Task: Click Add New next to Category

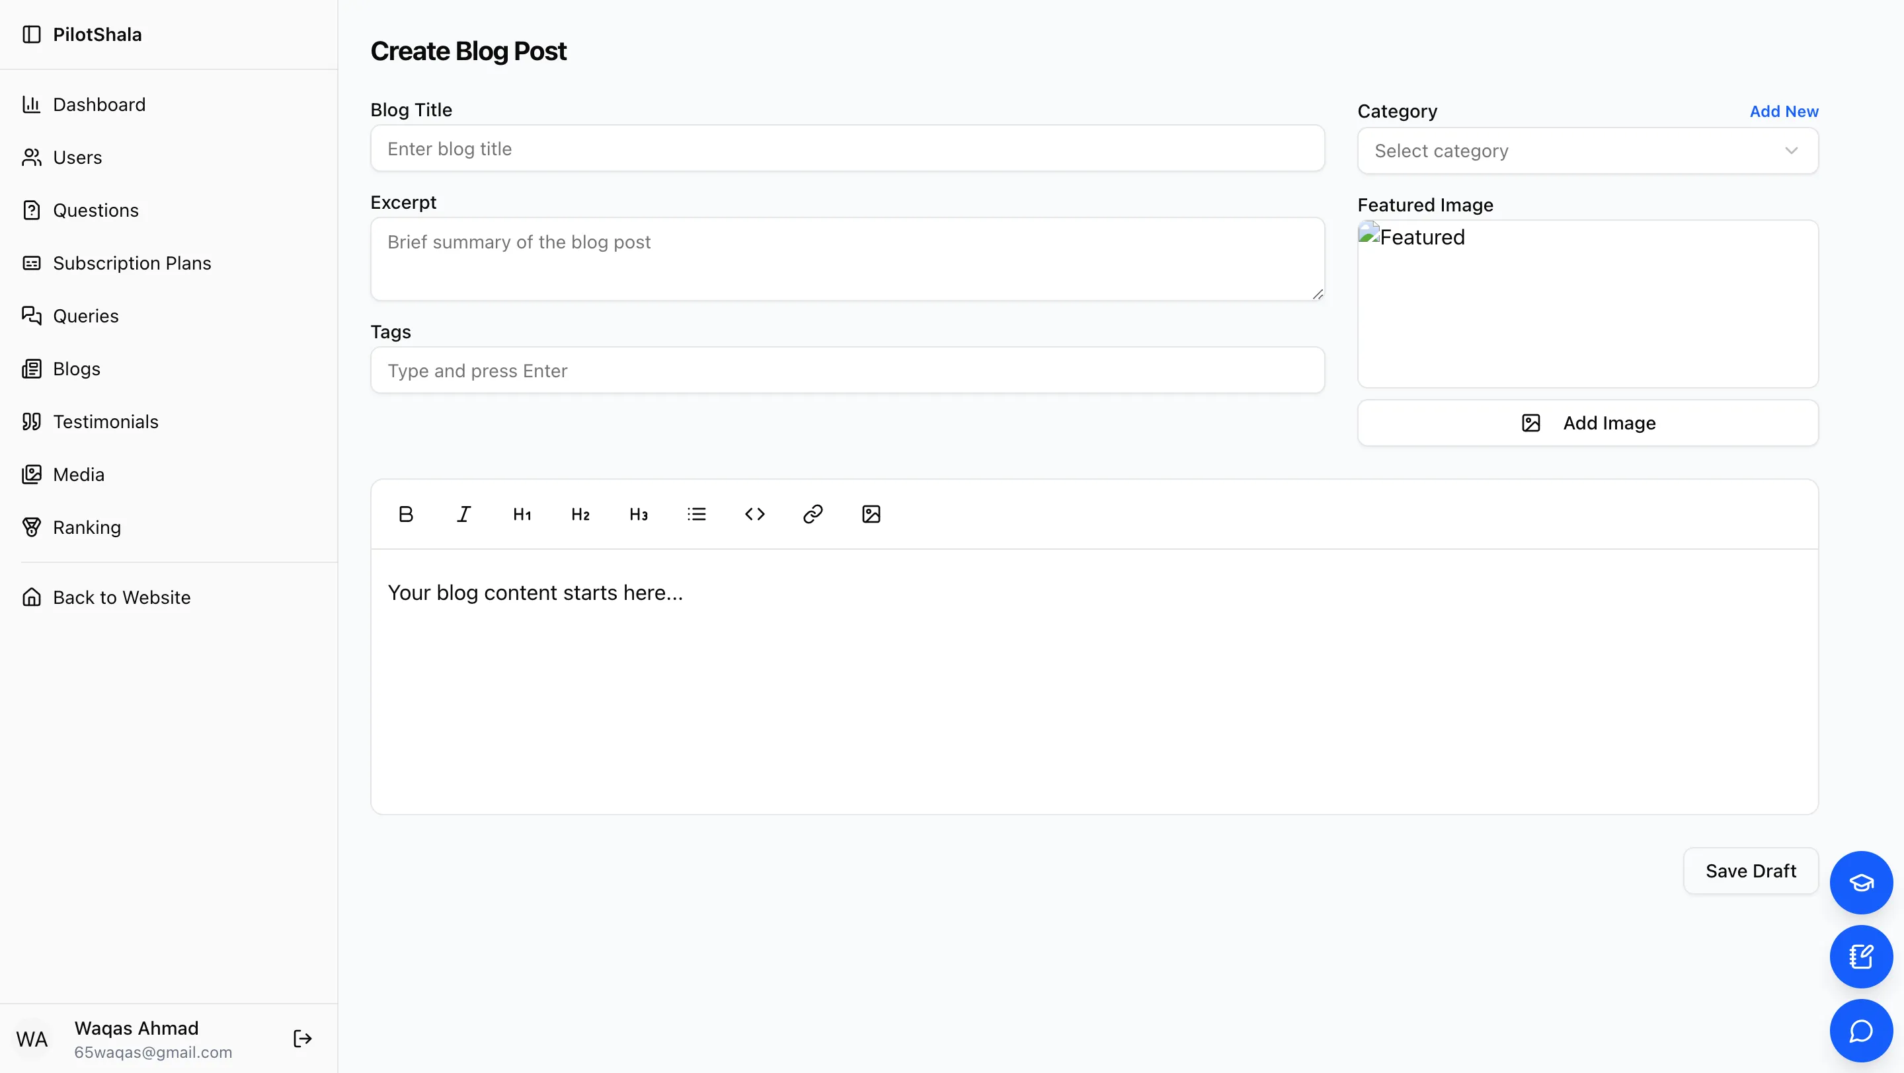Action: [1784, 111]
